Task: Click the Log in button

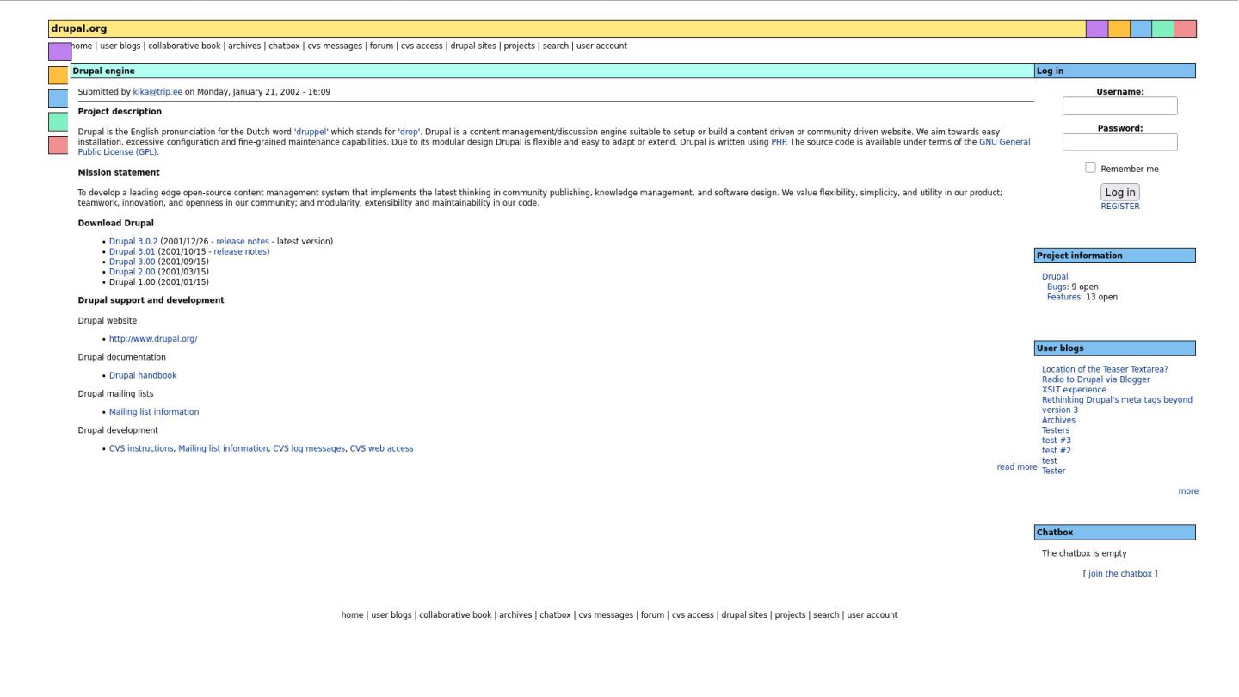Action: point(1120,193)
